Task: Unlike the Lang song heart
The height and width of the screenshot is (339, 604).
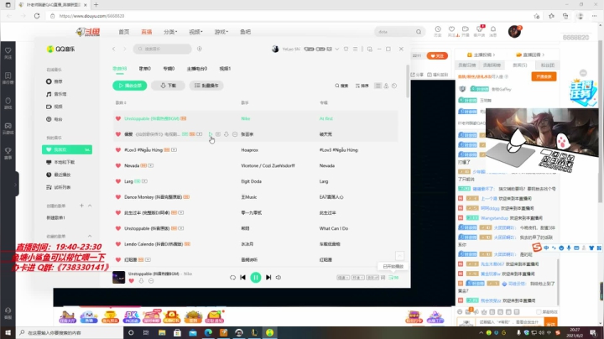Action: (x=118, y=181)
